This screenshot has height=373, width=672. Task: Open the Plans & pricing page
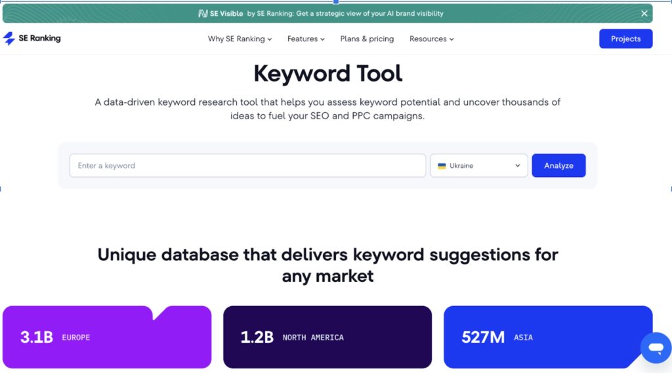pyautogui.click(x=367, y=39)
